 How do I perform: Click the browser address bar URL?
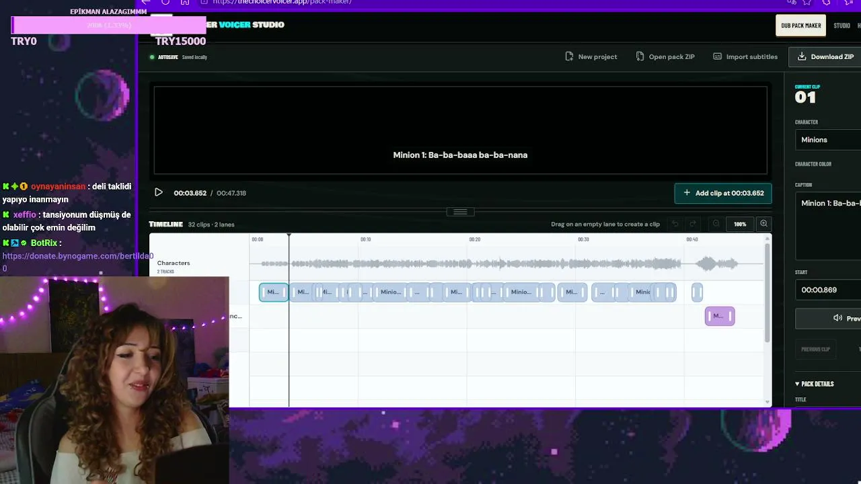tap(282, 2)
